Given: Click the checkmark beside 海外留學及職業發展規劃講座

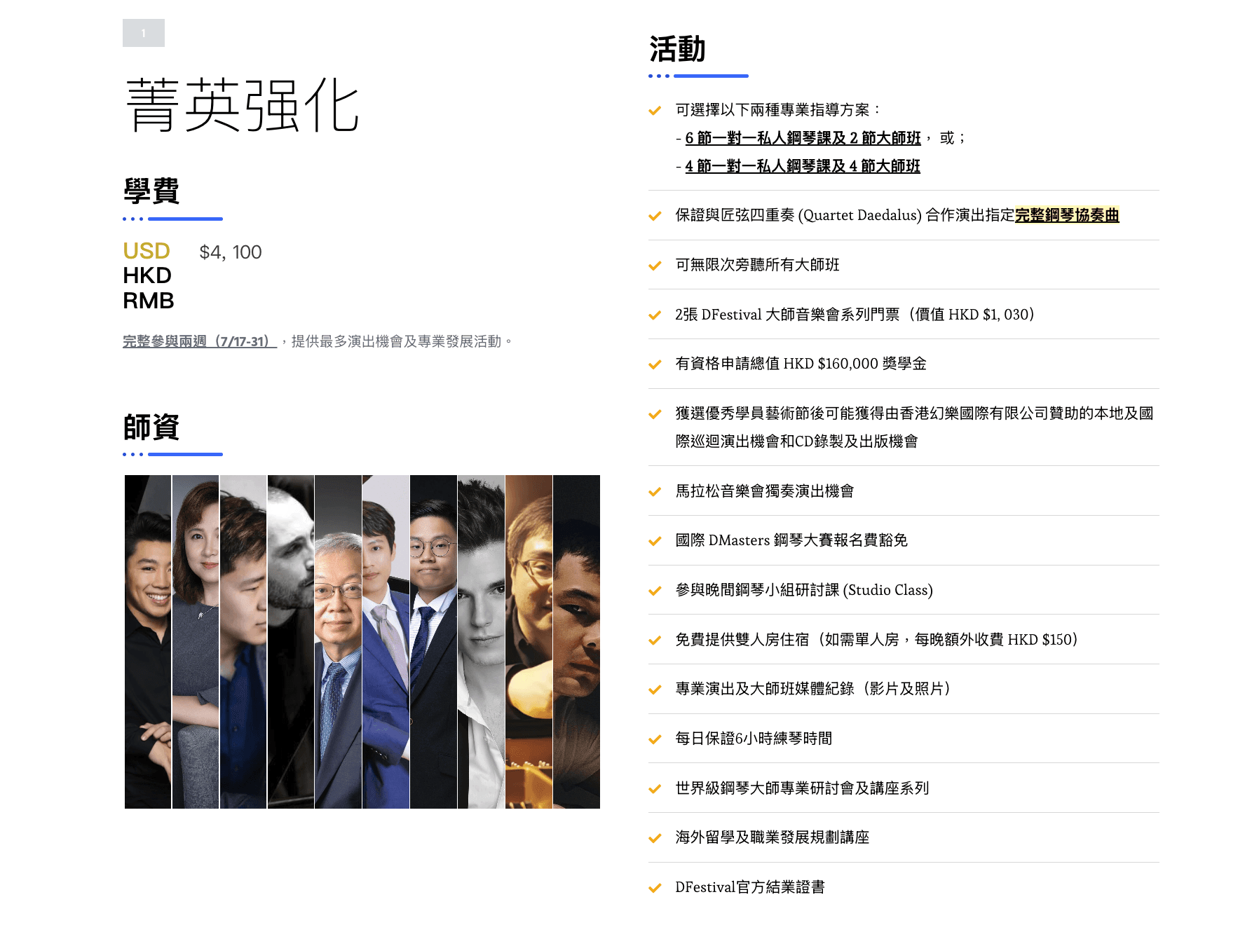Looking at the screenshot, I should pyautogui.click(x=655, y=838).
